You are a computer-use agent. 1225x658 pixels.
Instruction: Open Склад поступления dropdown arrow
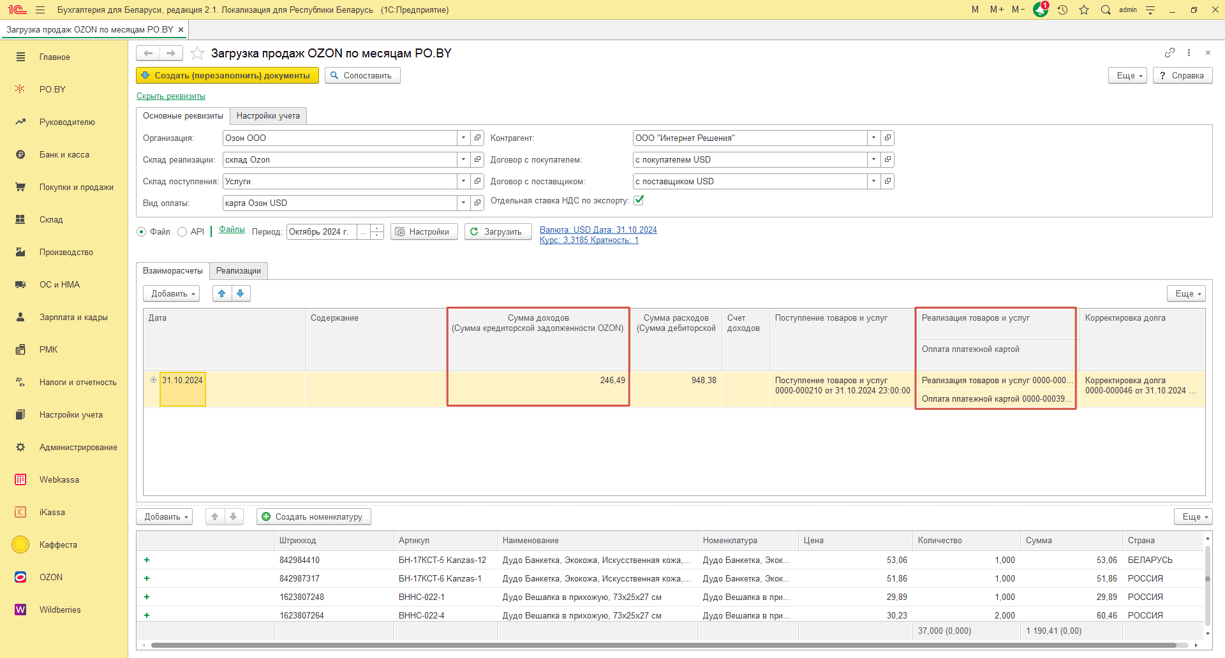pyautogui.click(x=463, y=181)
